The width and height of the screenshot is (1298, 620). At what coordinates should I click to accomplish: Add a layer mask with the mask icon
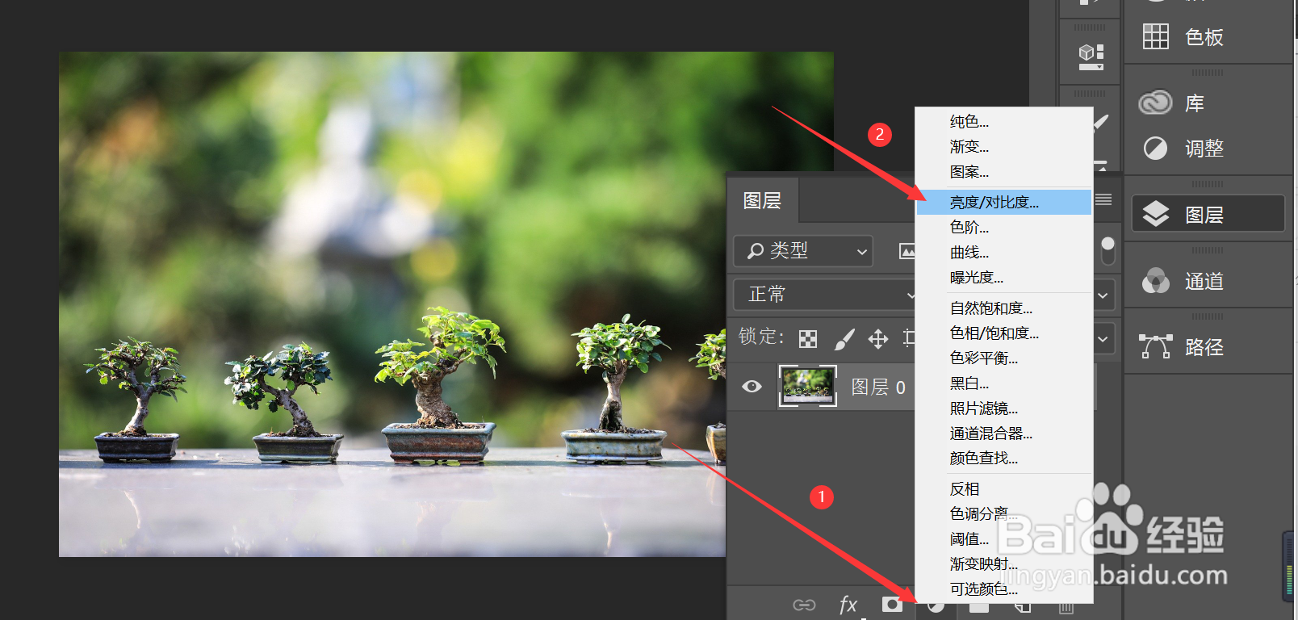892,605
